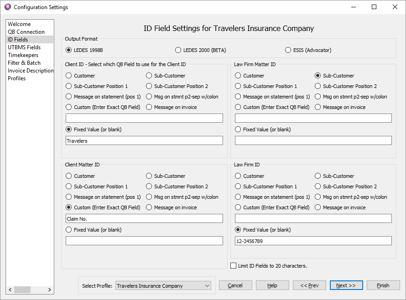This screenshot has width=406, height=300.
Task: Choose Fixed Value for Client Matter ID
Action: 94,230
